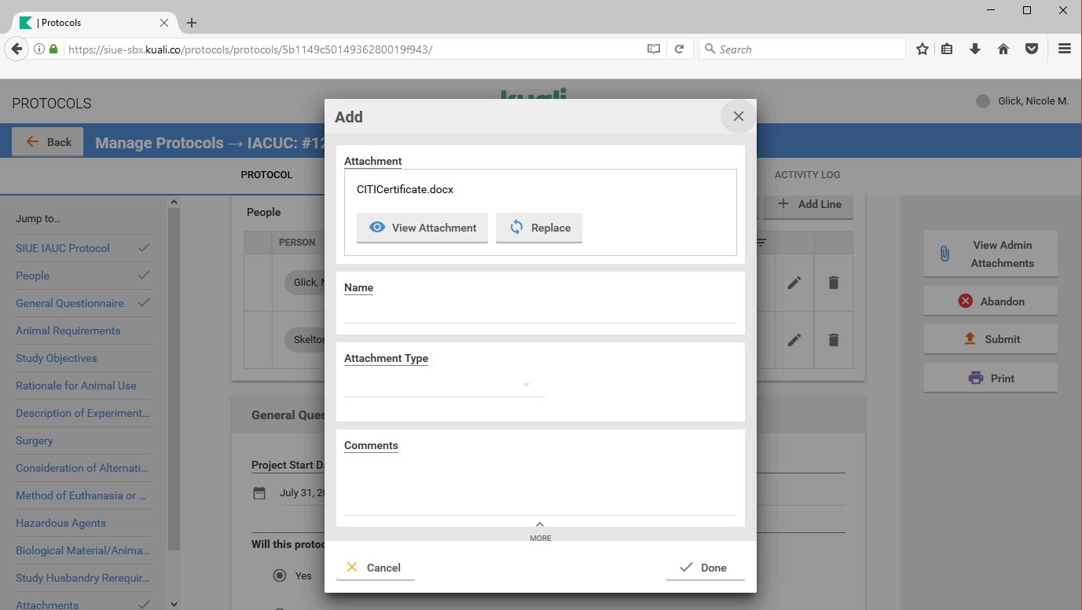Print the protocol
The height and width of the screenshot is (610, 1082).
point(990,378)
